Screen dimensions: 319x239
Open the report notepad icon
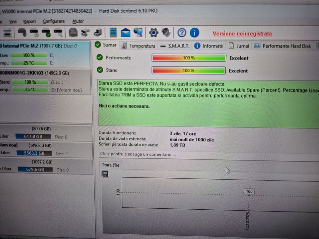tap(113, 32)
